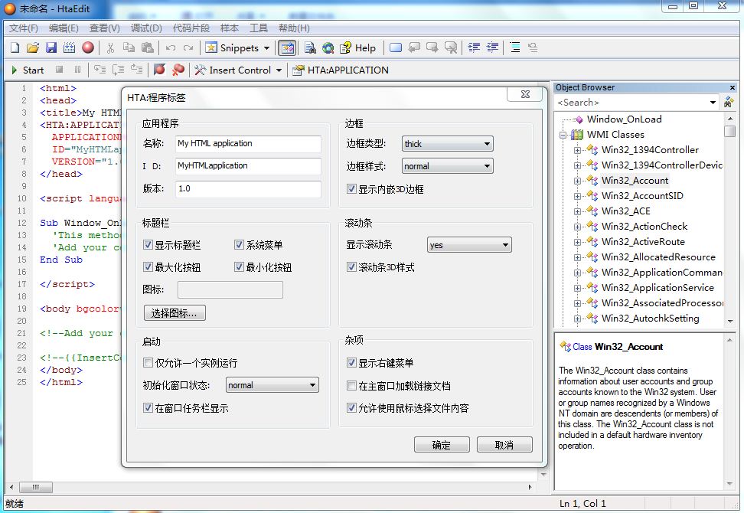The image size is (744, 513).
Task: Toggle 显示右键菜单 checkbox
Action: coord(351,363)
